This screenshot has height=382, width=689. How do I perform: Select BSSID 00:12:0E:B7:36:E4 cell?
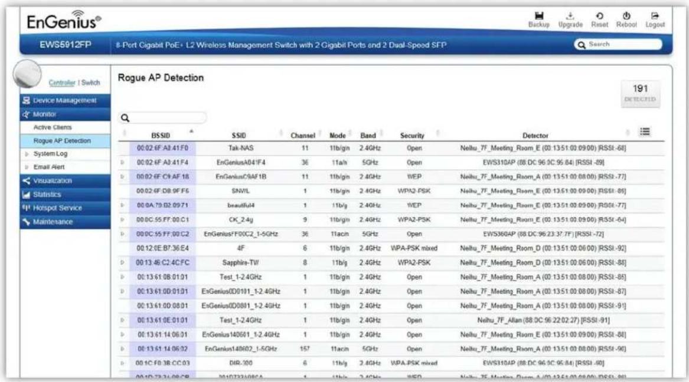coord(162,248)
